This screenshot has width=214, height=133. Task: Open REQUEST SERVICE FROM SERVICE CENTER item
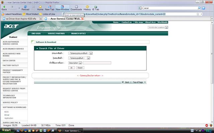click(x=14, y=89)
